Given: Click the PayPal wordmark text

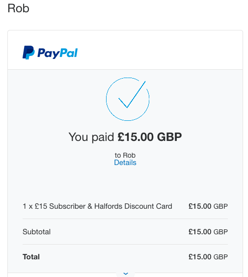Looking at the screenshot, I should click(x=57, y=53).
